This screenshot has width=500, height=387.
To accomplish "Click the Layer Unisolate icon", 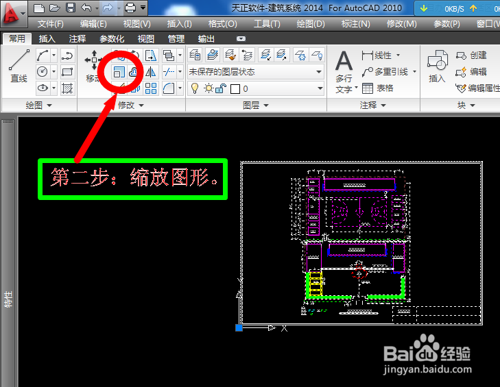I will 281,55.
